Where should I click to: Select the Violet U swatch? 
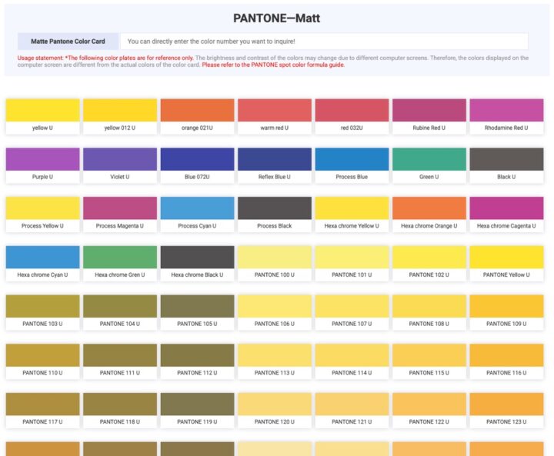click(x=120, y=160)
